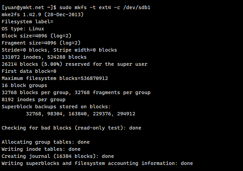
Task: Click the Filesystem label= line
Action: [x=27, y=22]
